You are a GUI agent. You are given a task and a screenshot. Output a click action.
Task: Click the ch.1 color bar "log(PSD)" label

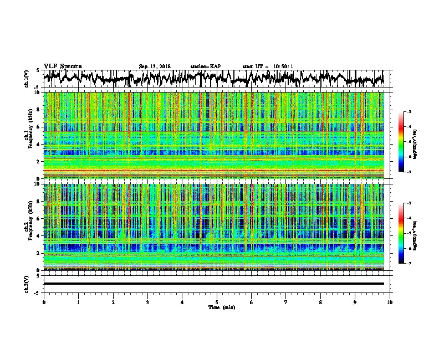pos(415,145)
